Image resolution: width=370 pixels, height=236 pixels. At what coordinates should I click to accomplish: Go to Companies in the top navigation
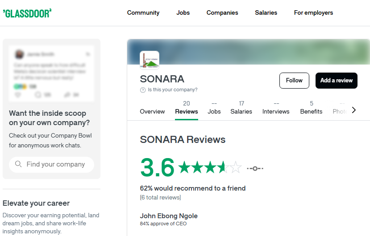click(x=222, y=13)
